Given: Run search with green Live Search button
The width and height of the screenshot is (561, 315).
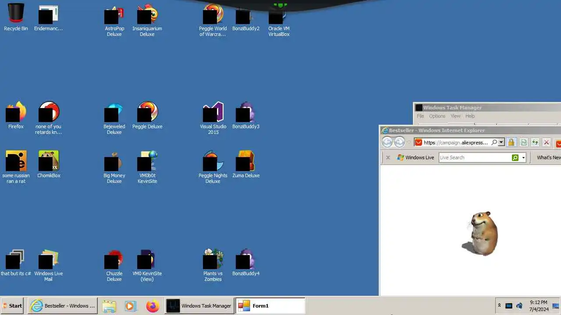Looking at the screenshot, I should (515, 157).
